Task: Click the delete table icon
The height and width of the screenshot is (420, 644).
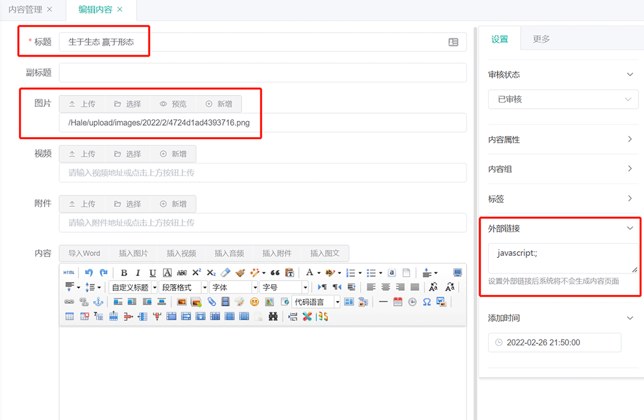Action: pos(84,316)
